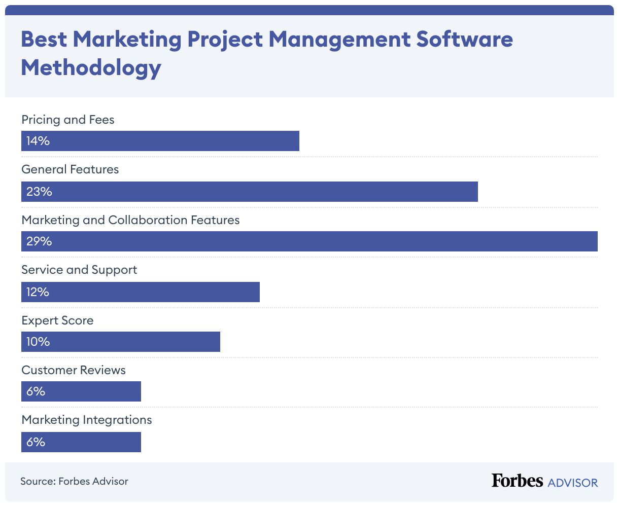The width and height of the screenshot is (619, 507).
Task: Click the Forbes Advisor logo
Action: click(544, 481)
